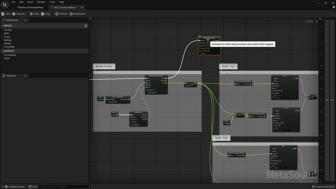Select audio mixer node after top Saw nodes
The height and width of the screenshot is (189, 336).
312,97
